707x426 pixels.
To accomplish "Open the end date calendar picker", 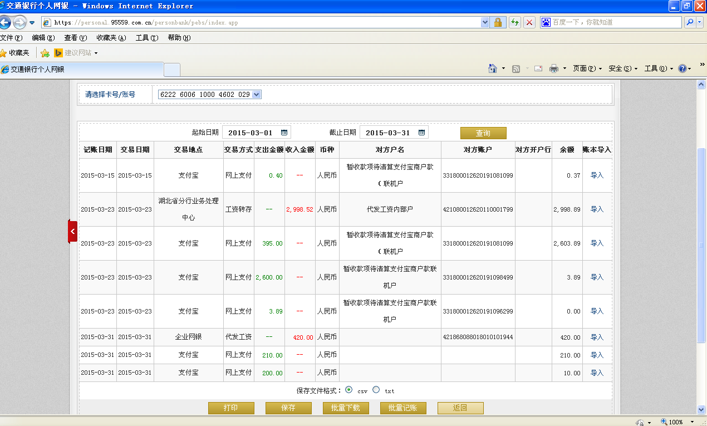I will click(421, 133).
